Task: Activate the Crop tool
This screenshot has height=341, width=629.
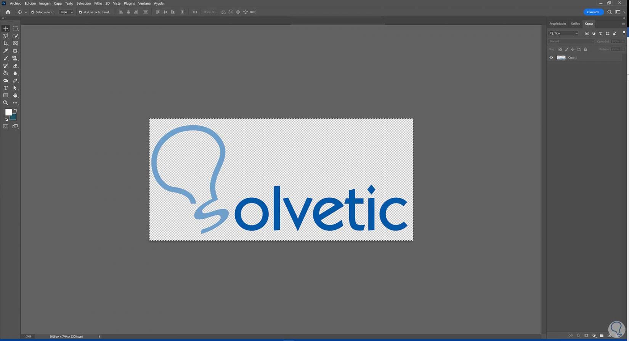Action: click(x=6, y=43)
